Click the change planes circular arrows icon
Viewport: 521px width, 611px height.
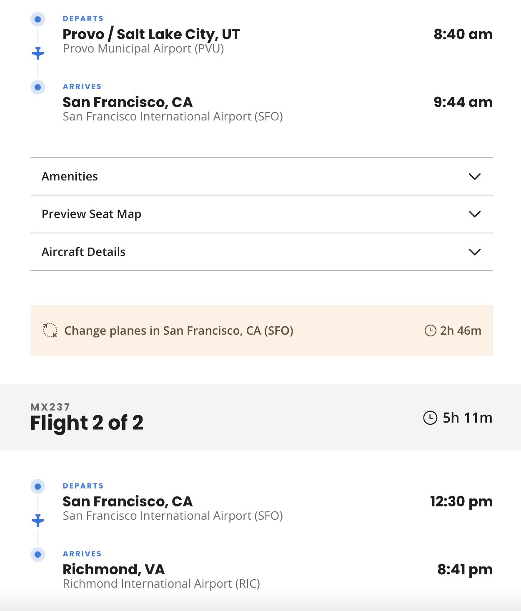50,331
